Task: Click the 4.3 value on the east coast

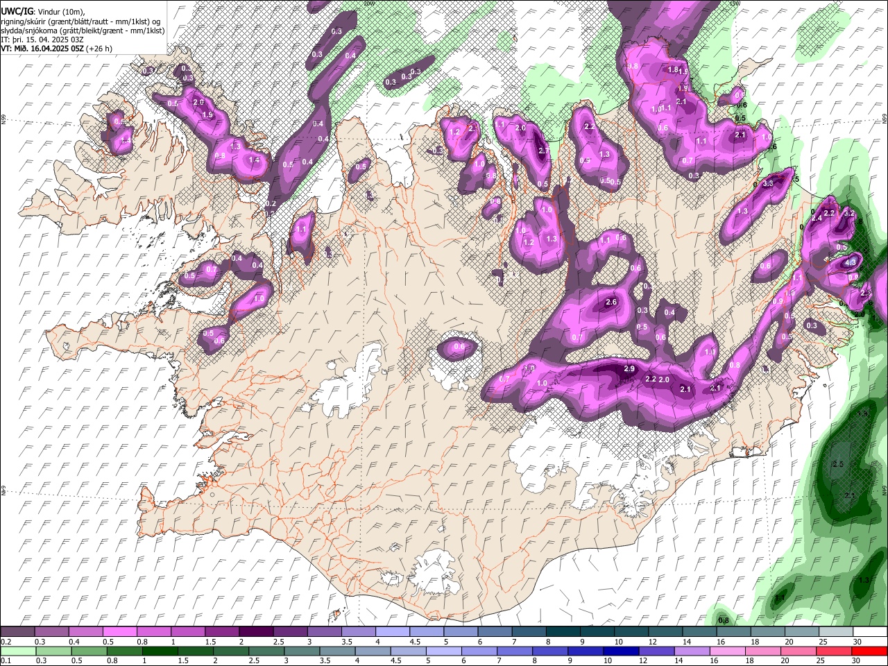Action: [x=851, y=263]
